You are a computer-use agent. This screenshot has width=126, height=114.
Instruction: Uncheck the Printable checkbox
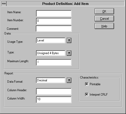coord(87,84)
